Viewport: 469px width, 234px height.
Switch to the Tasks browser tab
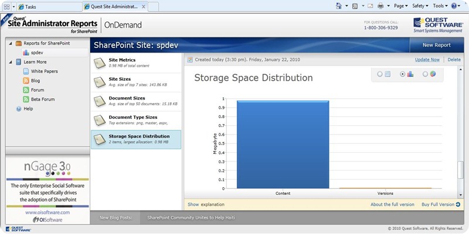click(x=49, y=6)
